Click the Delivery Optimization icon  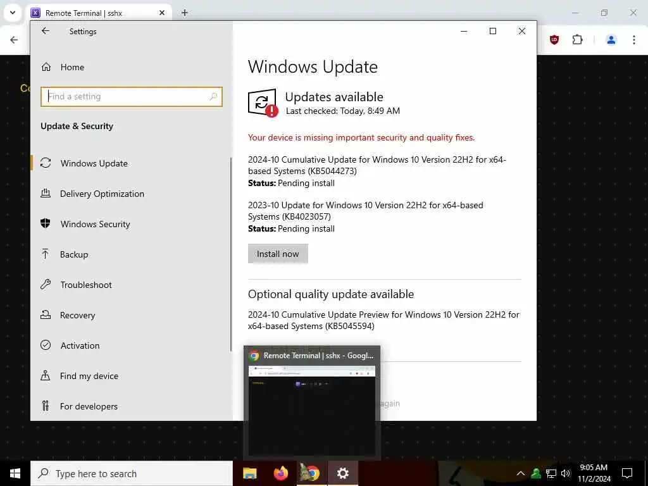46,193
